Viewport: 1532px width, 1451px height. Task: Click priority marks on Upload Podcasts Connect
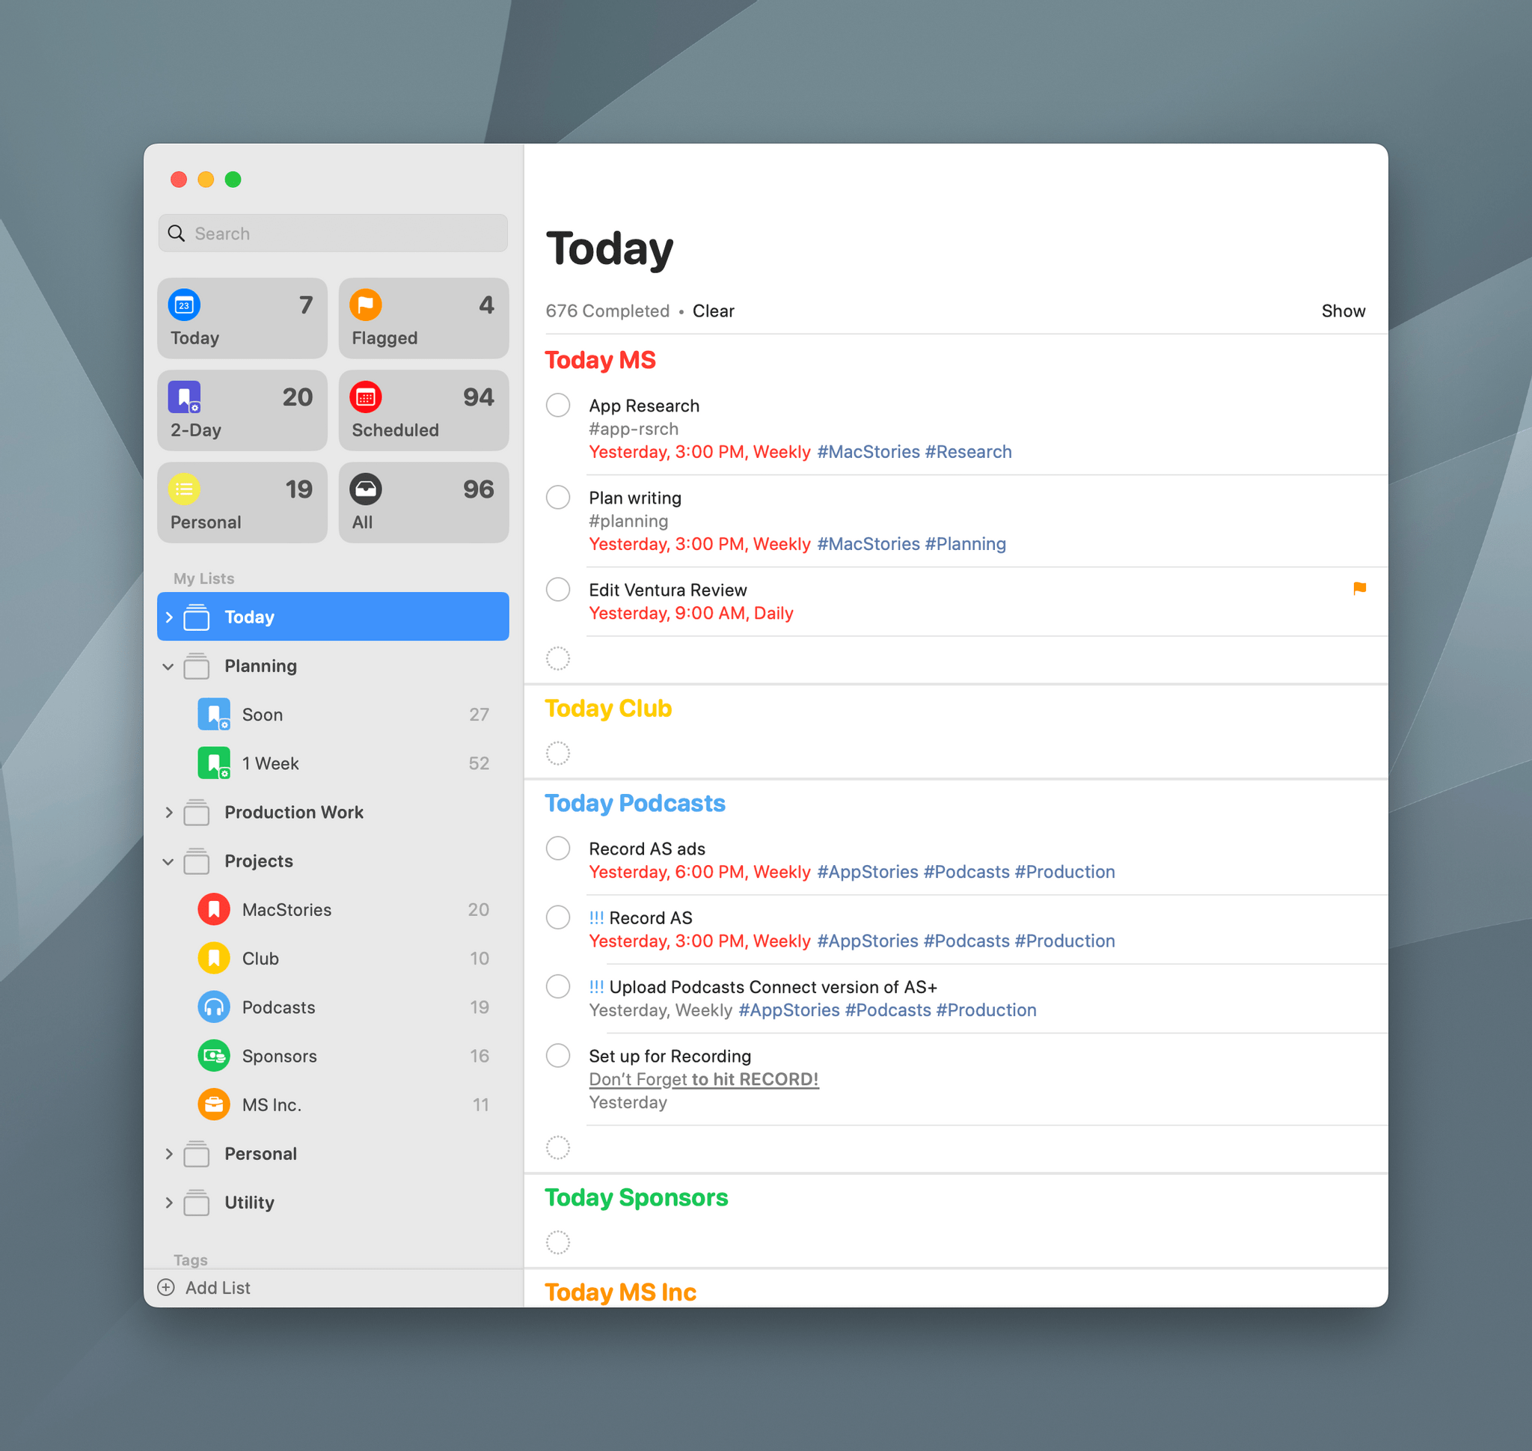click(x=596, y=986)
